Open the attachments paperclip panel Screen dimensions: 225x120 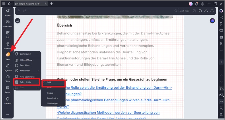[x=221, y=44]
